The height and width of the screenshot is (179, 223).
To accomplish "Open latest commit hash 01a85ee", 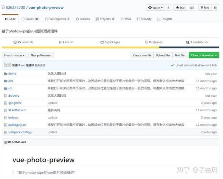I will [200, 66].
